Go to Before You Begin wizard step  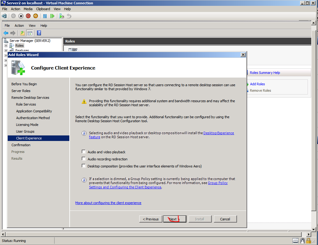click(24, 84)
